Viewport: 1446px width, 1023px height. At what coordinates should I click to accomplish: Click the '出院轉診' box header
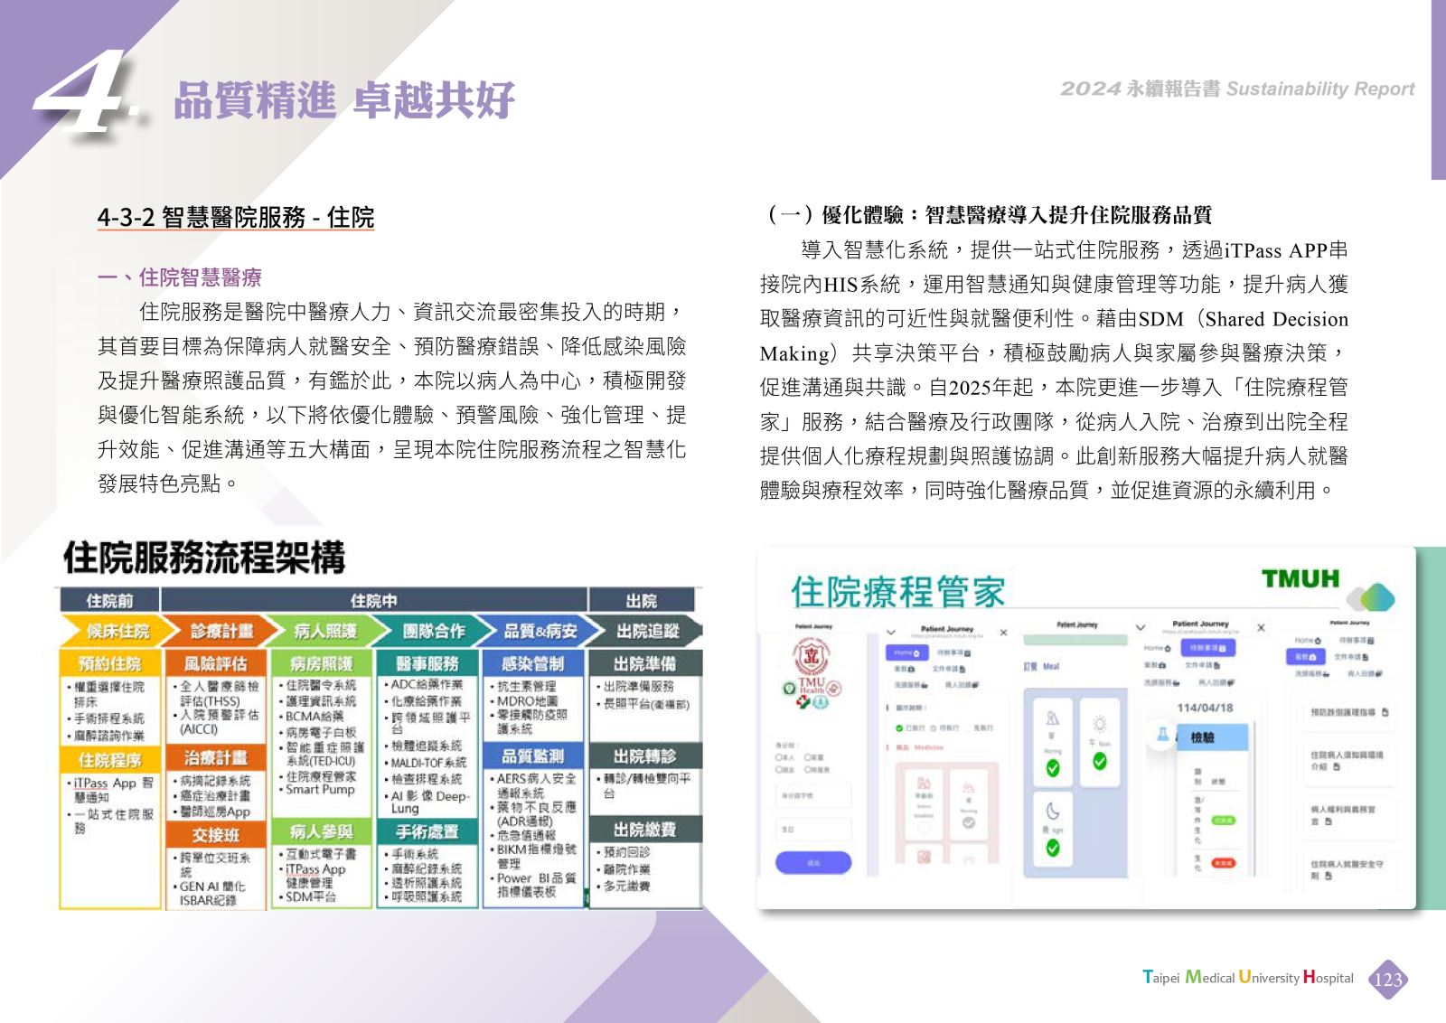point(644,756)
